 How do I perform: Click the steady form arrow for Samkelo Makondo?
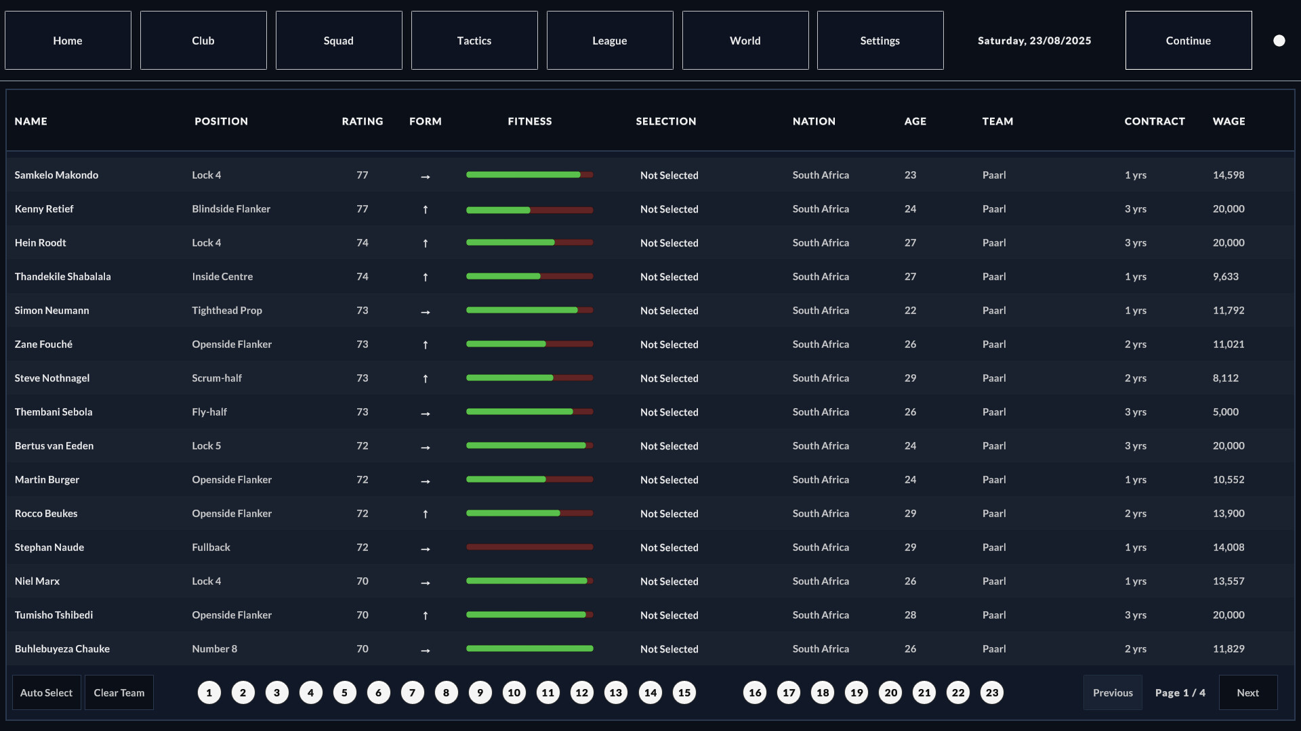(x=426, y=177)
